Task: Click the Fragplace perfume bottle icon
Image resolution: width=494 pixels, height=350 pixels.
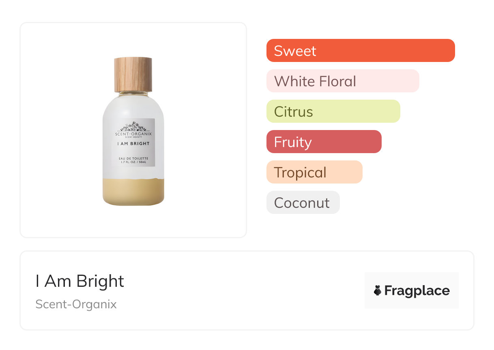Action: (x=378, y=290)
